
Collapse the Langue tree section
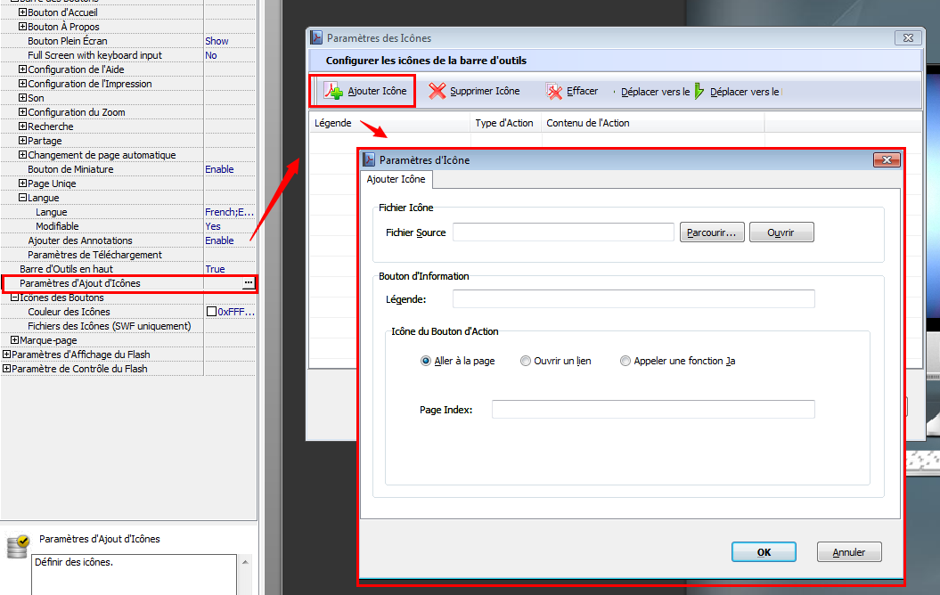pos(23,198)
